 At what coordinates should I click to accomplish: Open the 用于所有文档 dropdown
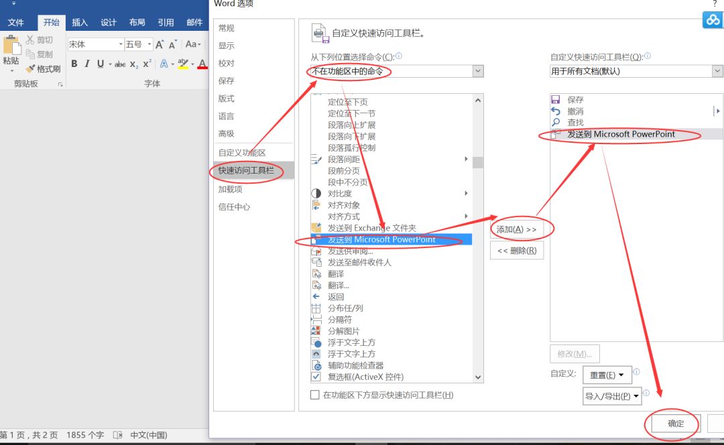click(x=717, y=71)
